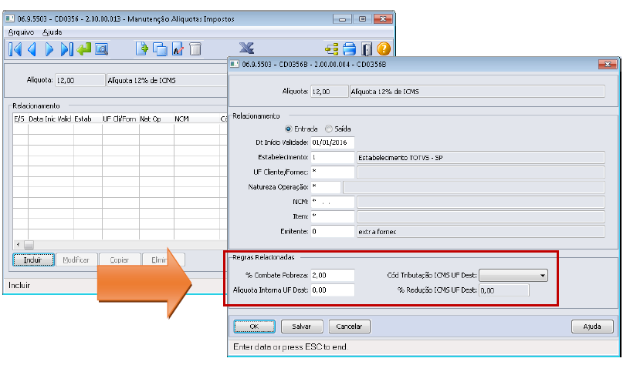Click the trash delete icon
The width and height of the screenshot is (630, 365).
click(x=195, y=49)
